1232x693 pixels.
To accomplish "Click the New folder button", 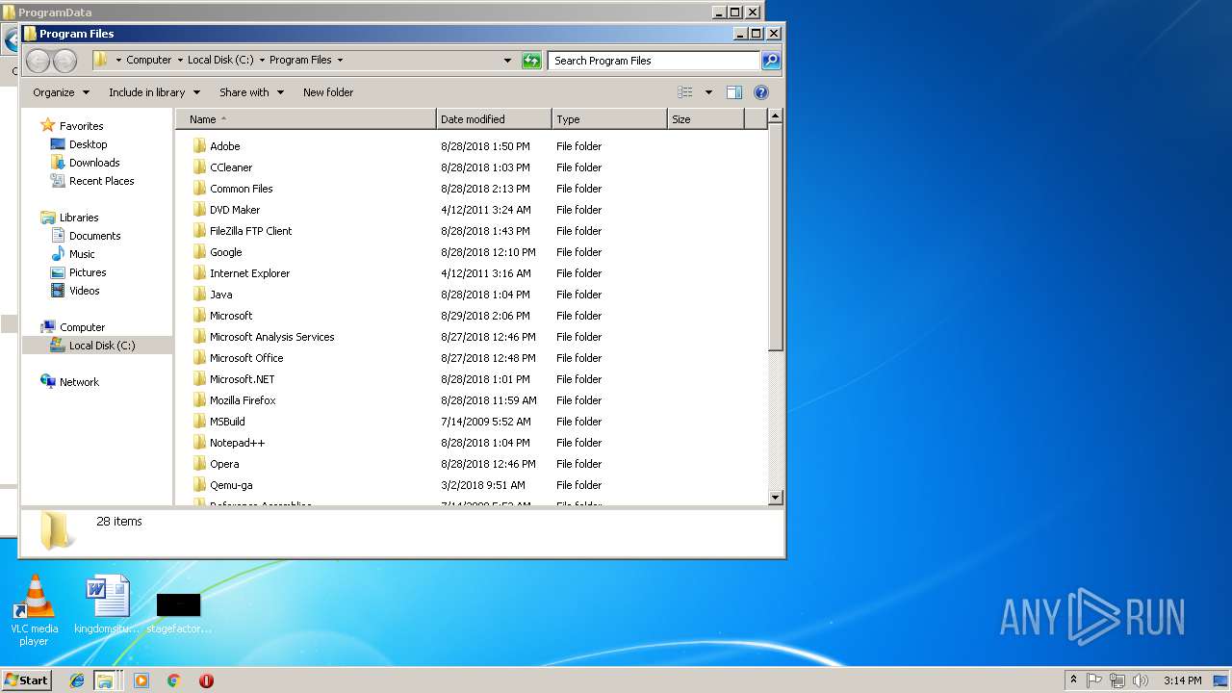I will pyautogui.click(x=328, y=92).
